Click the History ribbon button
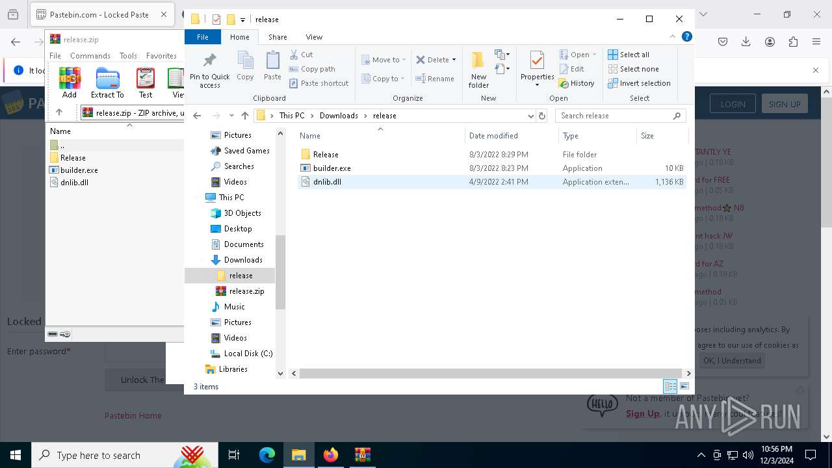832x468 pixels. click(x=577, y=83)
